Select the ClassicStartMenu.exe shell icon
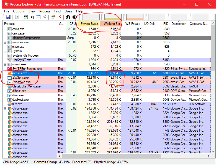Viewport: 216px width, 165px height. [10, 86]
